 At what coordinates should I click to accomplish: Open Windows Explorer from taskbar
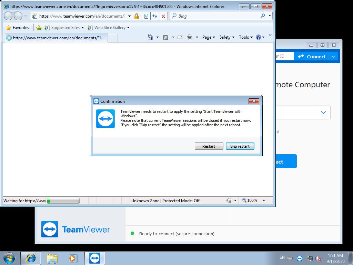tap(52, 258)
